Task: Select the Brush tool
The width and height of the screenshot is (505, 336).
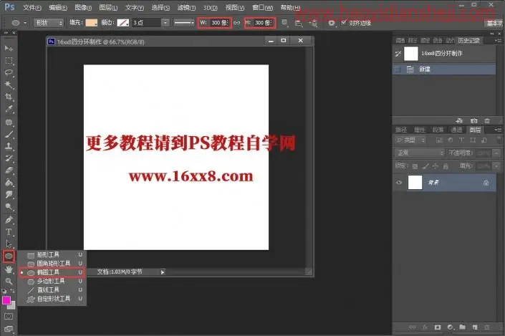Action: [x=9, y=134]
